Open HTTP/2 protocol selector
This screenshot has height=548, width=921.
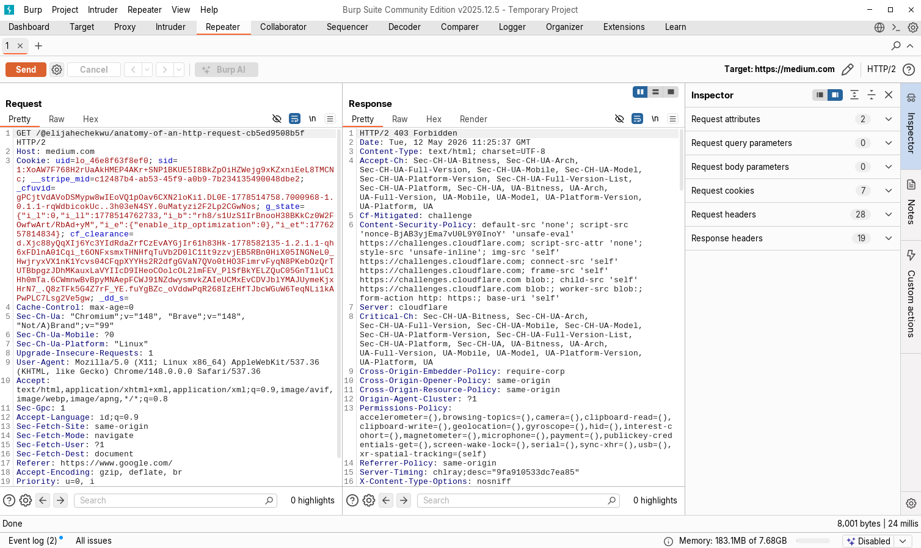pos(881,69)
